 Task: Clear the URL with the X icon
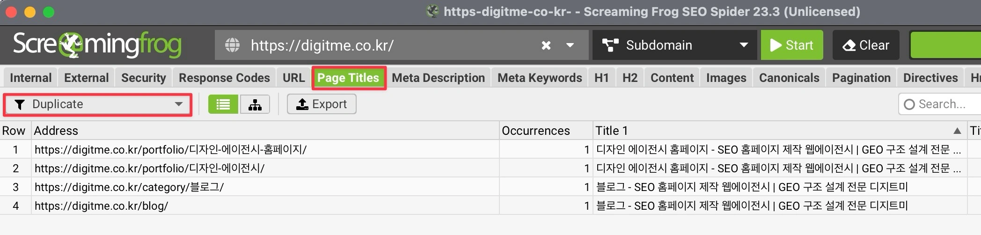tap(546, 45)
